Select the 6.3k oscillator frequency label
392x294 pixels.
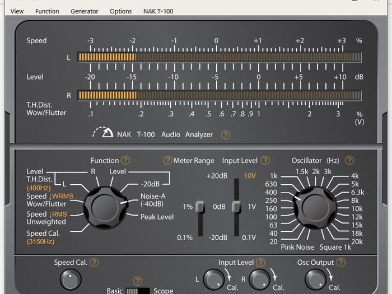tap(357, 192)
